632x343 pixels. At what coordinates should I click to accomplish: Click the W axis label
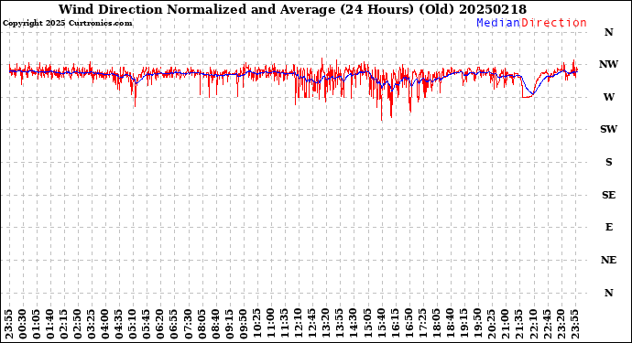pyautogui.click(x=608, y=97)
